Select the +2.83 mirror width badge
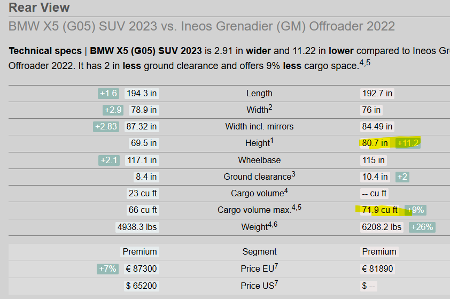Screen dimensions: 450x299 (x=105, y=126)
